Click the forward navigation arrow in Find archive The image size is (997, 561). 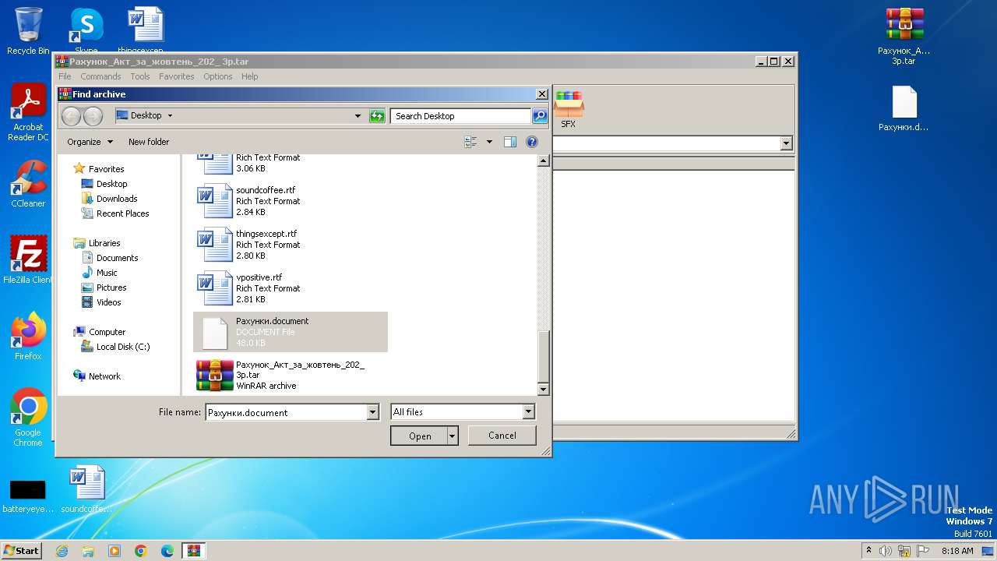(93, 116)
